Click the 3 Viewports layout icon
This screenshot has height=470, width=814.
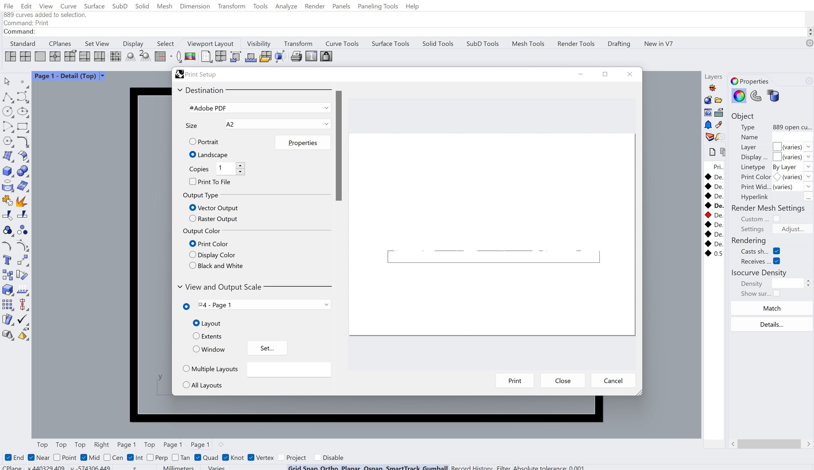(10, 57)
